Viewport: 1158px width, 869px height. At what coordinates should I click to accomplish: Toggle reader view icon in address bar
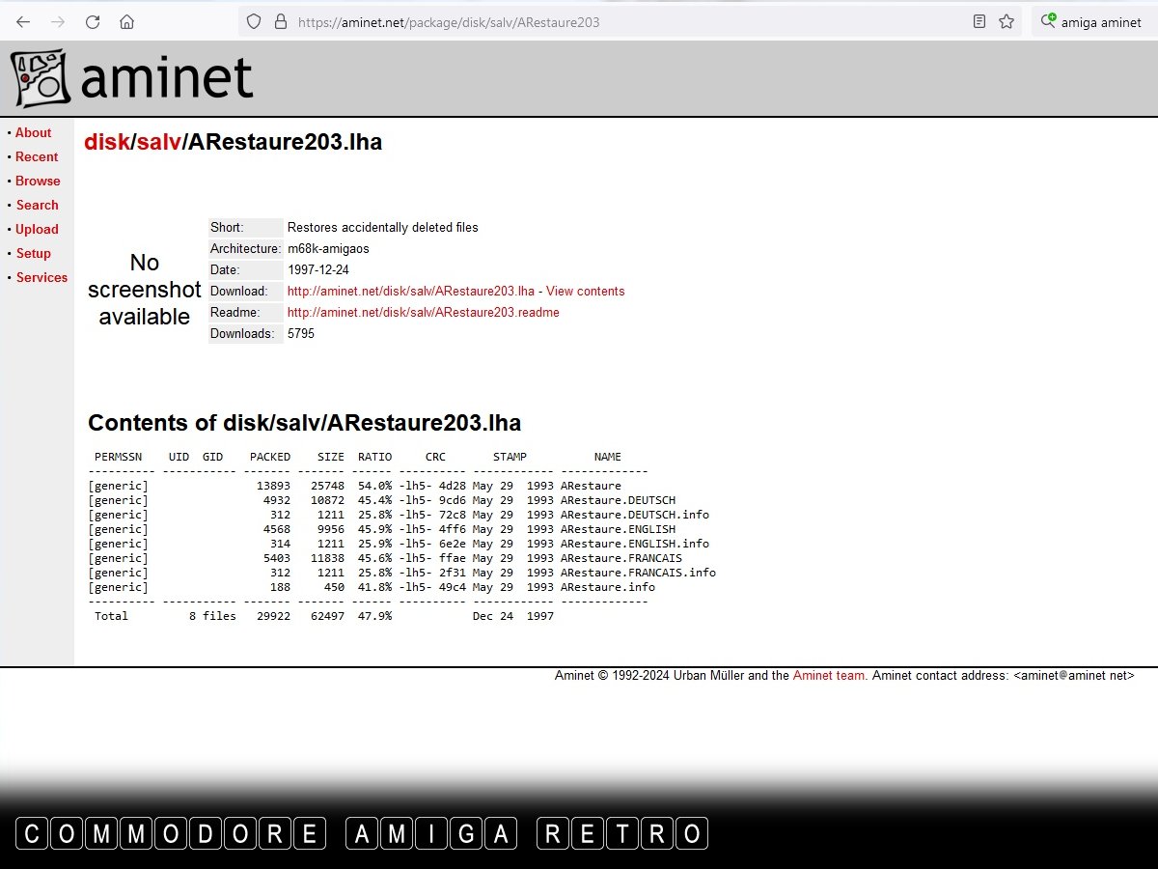(979, 21)
